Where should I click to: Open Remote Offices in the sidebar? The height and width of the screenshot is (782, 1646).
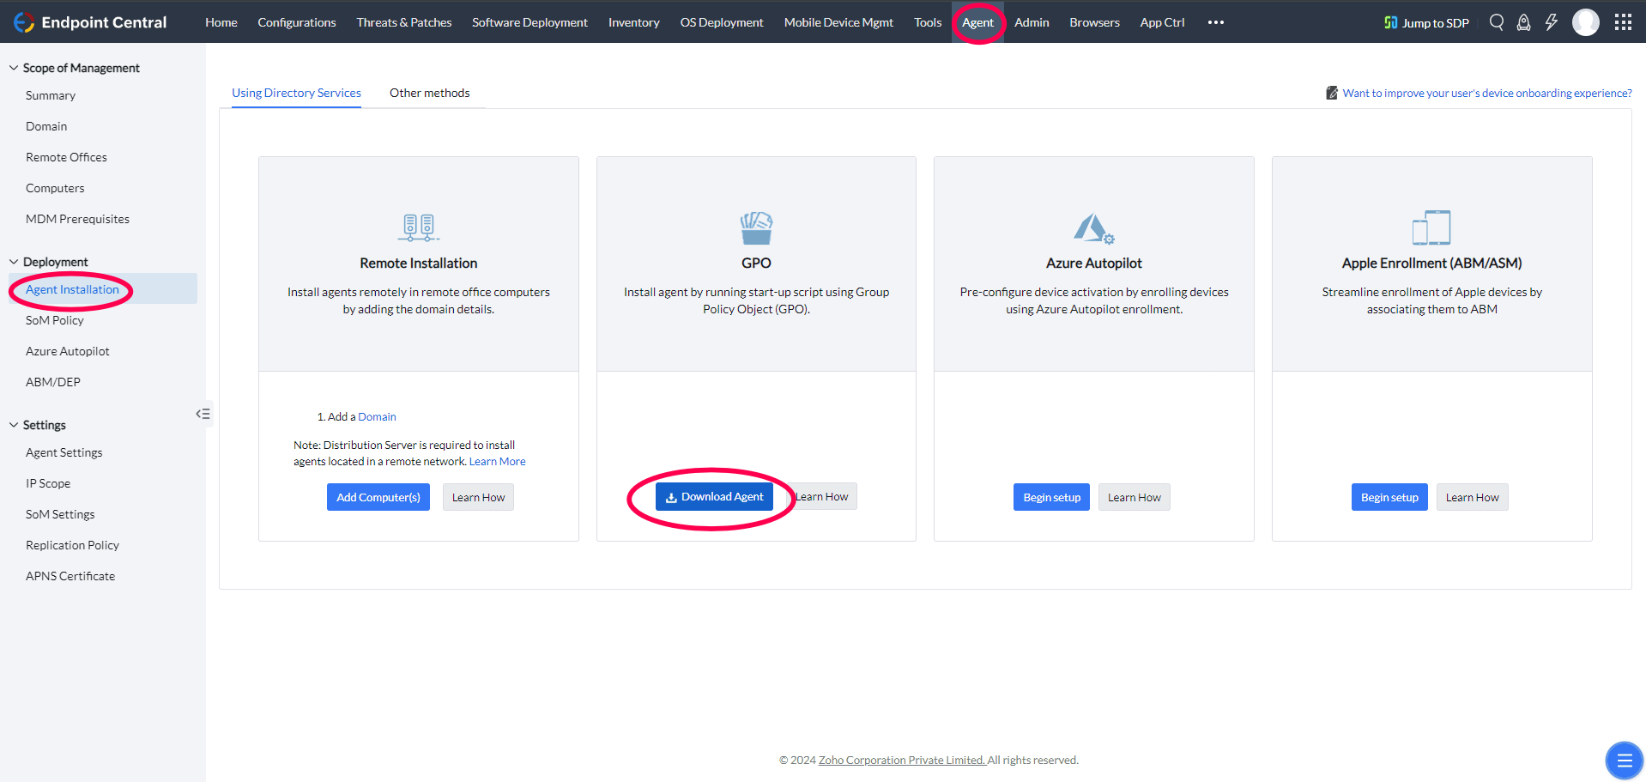click(66, 157)
